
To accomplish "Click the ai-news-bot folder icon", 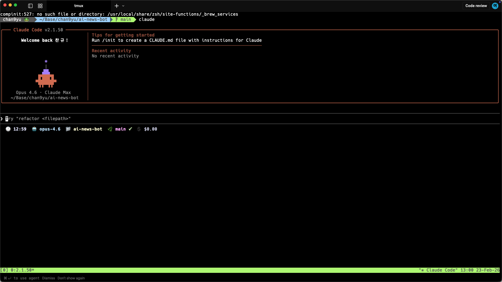I will coord(68,129).
